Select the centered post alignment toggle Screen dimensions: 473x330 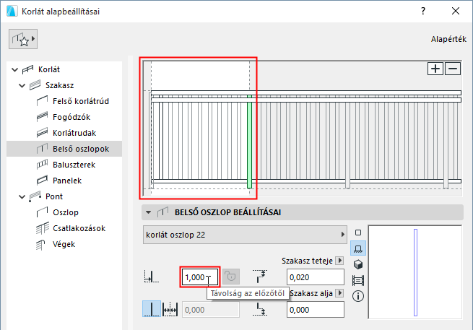[x=152, y=309]
